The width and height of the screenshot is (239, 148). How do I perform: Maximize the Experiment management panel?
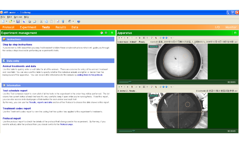coord(112,33)
